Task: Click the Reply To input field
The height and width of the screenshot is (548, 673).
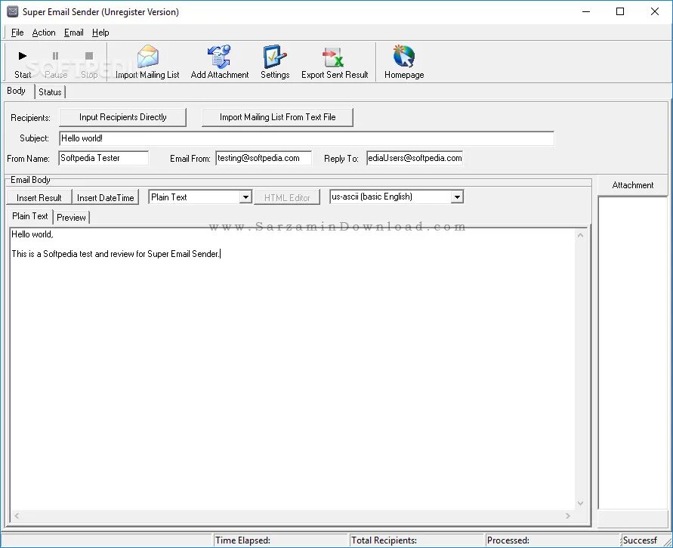Action: click(415, 158)
